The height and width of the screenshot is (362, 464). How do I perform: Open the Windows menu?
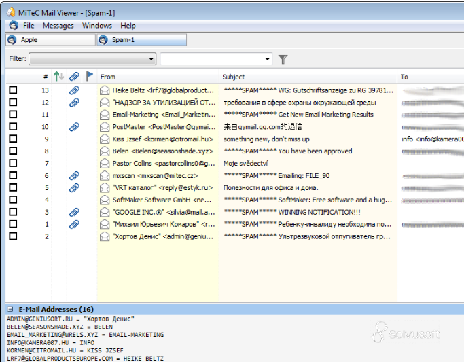[97, 26]
